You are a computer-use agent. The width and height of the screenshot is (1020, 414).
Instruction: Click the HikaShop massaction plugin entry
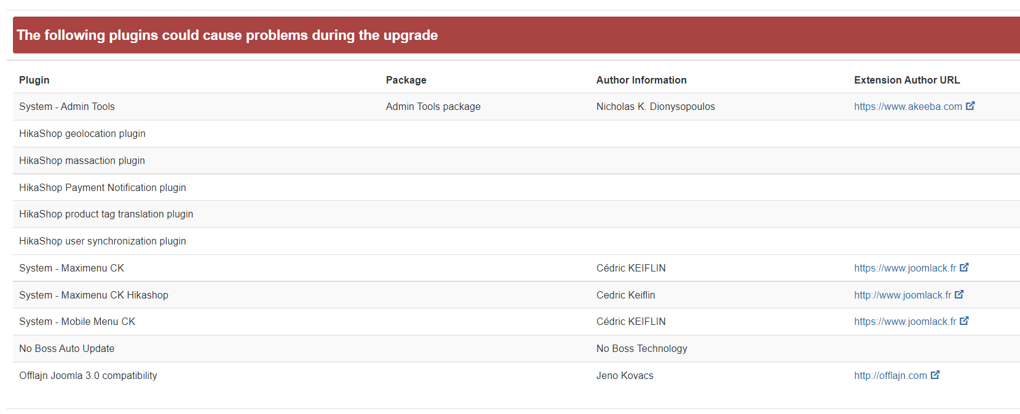coord(82,161)
